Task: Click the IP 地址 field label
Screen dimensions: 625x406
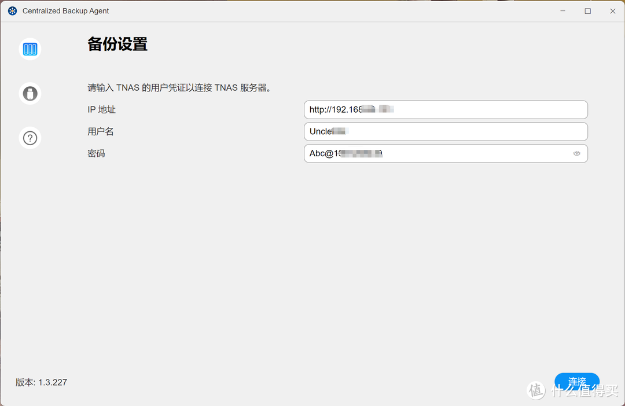Action: point(102,109)
